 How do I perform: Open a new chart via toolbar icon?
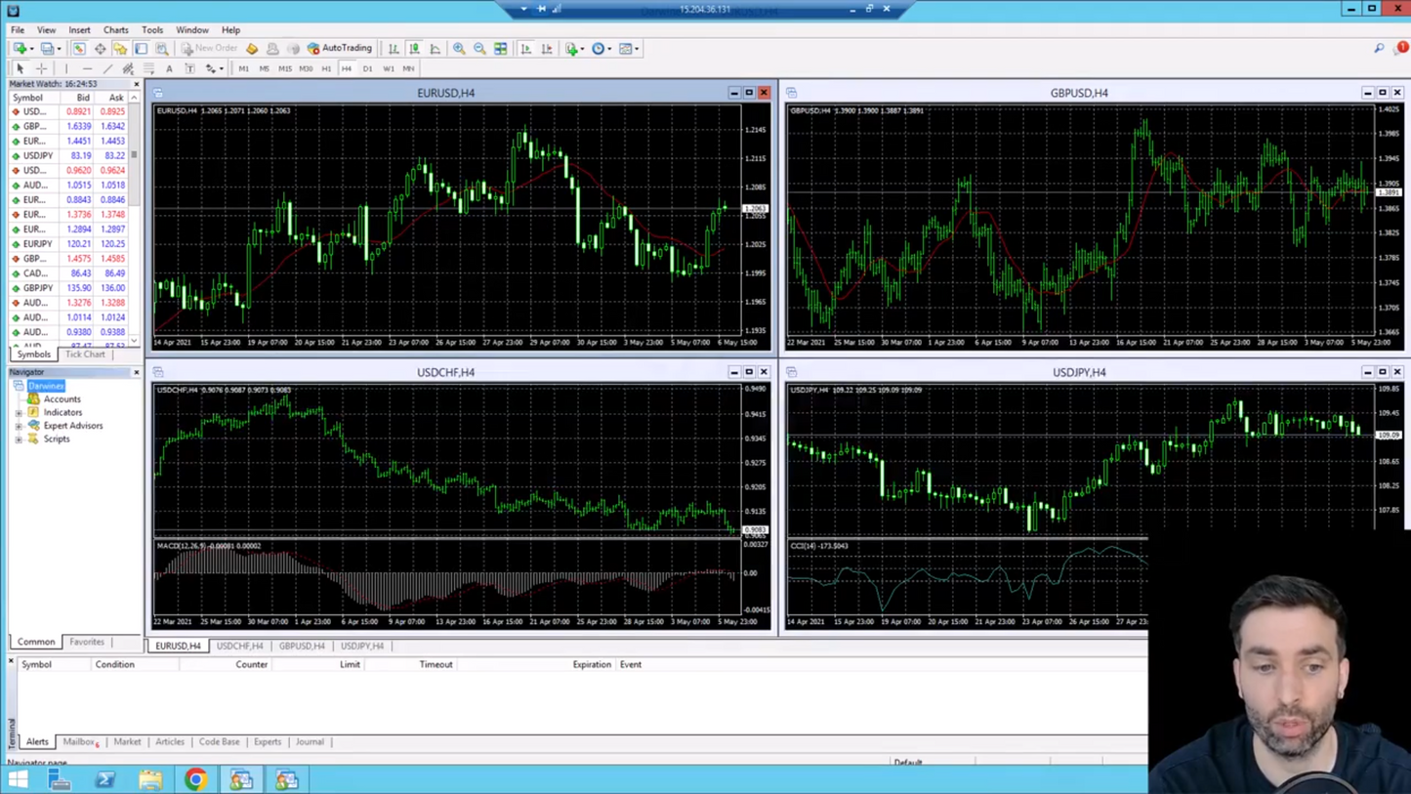coord(20,48)
